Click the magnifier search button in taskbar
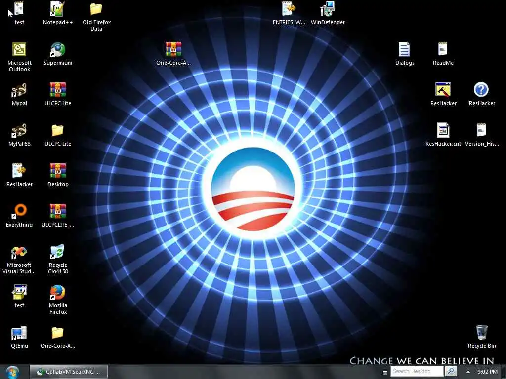The width and height of the screenshot is (506, 379). [451, 371]
